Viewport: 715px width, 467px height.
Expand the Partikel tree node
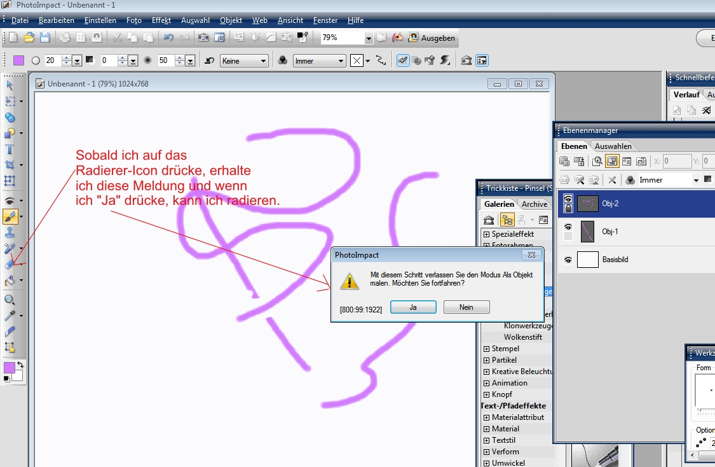(487, 360)
